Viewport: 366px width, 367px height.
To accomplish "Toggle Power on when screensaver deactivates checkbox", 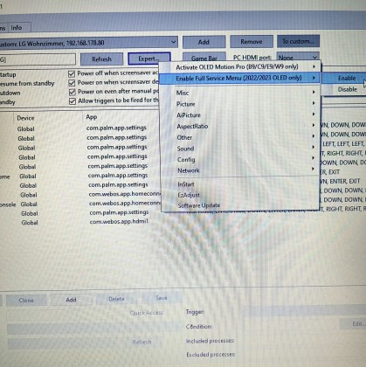I will tap(72, 83).
